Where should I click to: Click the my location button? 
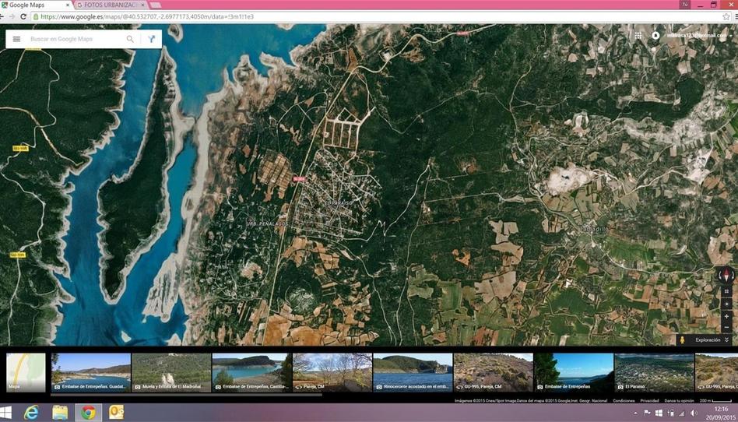pos(727,303)
